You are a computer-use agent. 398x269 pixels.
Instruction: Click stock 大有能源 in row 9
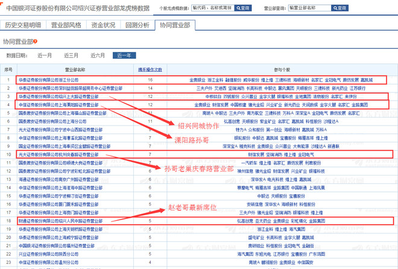tap(301, 146)
